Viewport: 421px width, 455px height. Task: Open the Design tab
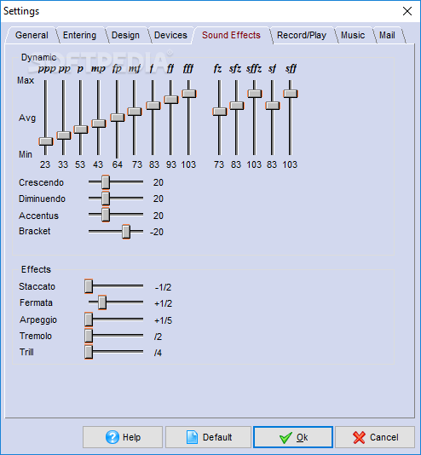coord(125,35)
